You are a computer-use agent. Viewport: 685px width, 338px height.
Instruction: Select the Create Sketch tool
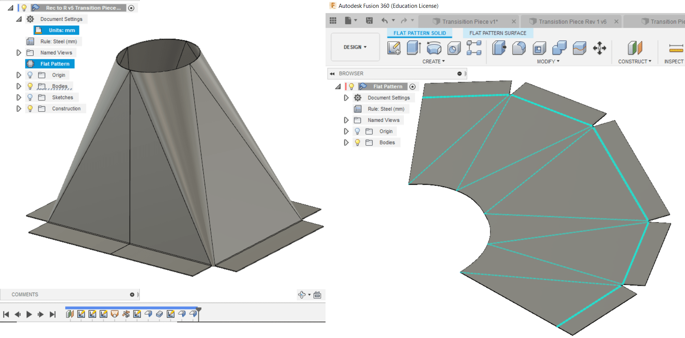point(394,48)
